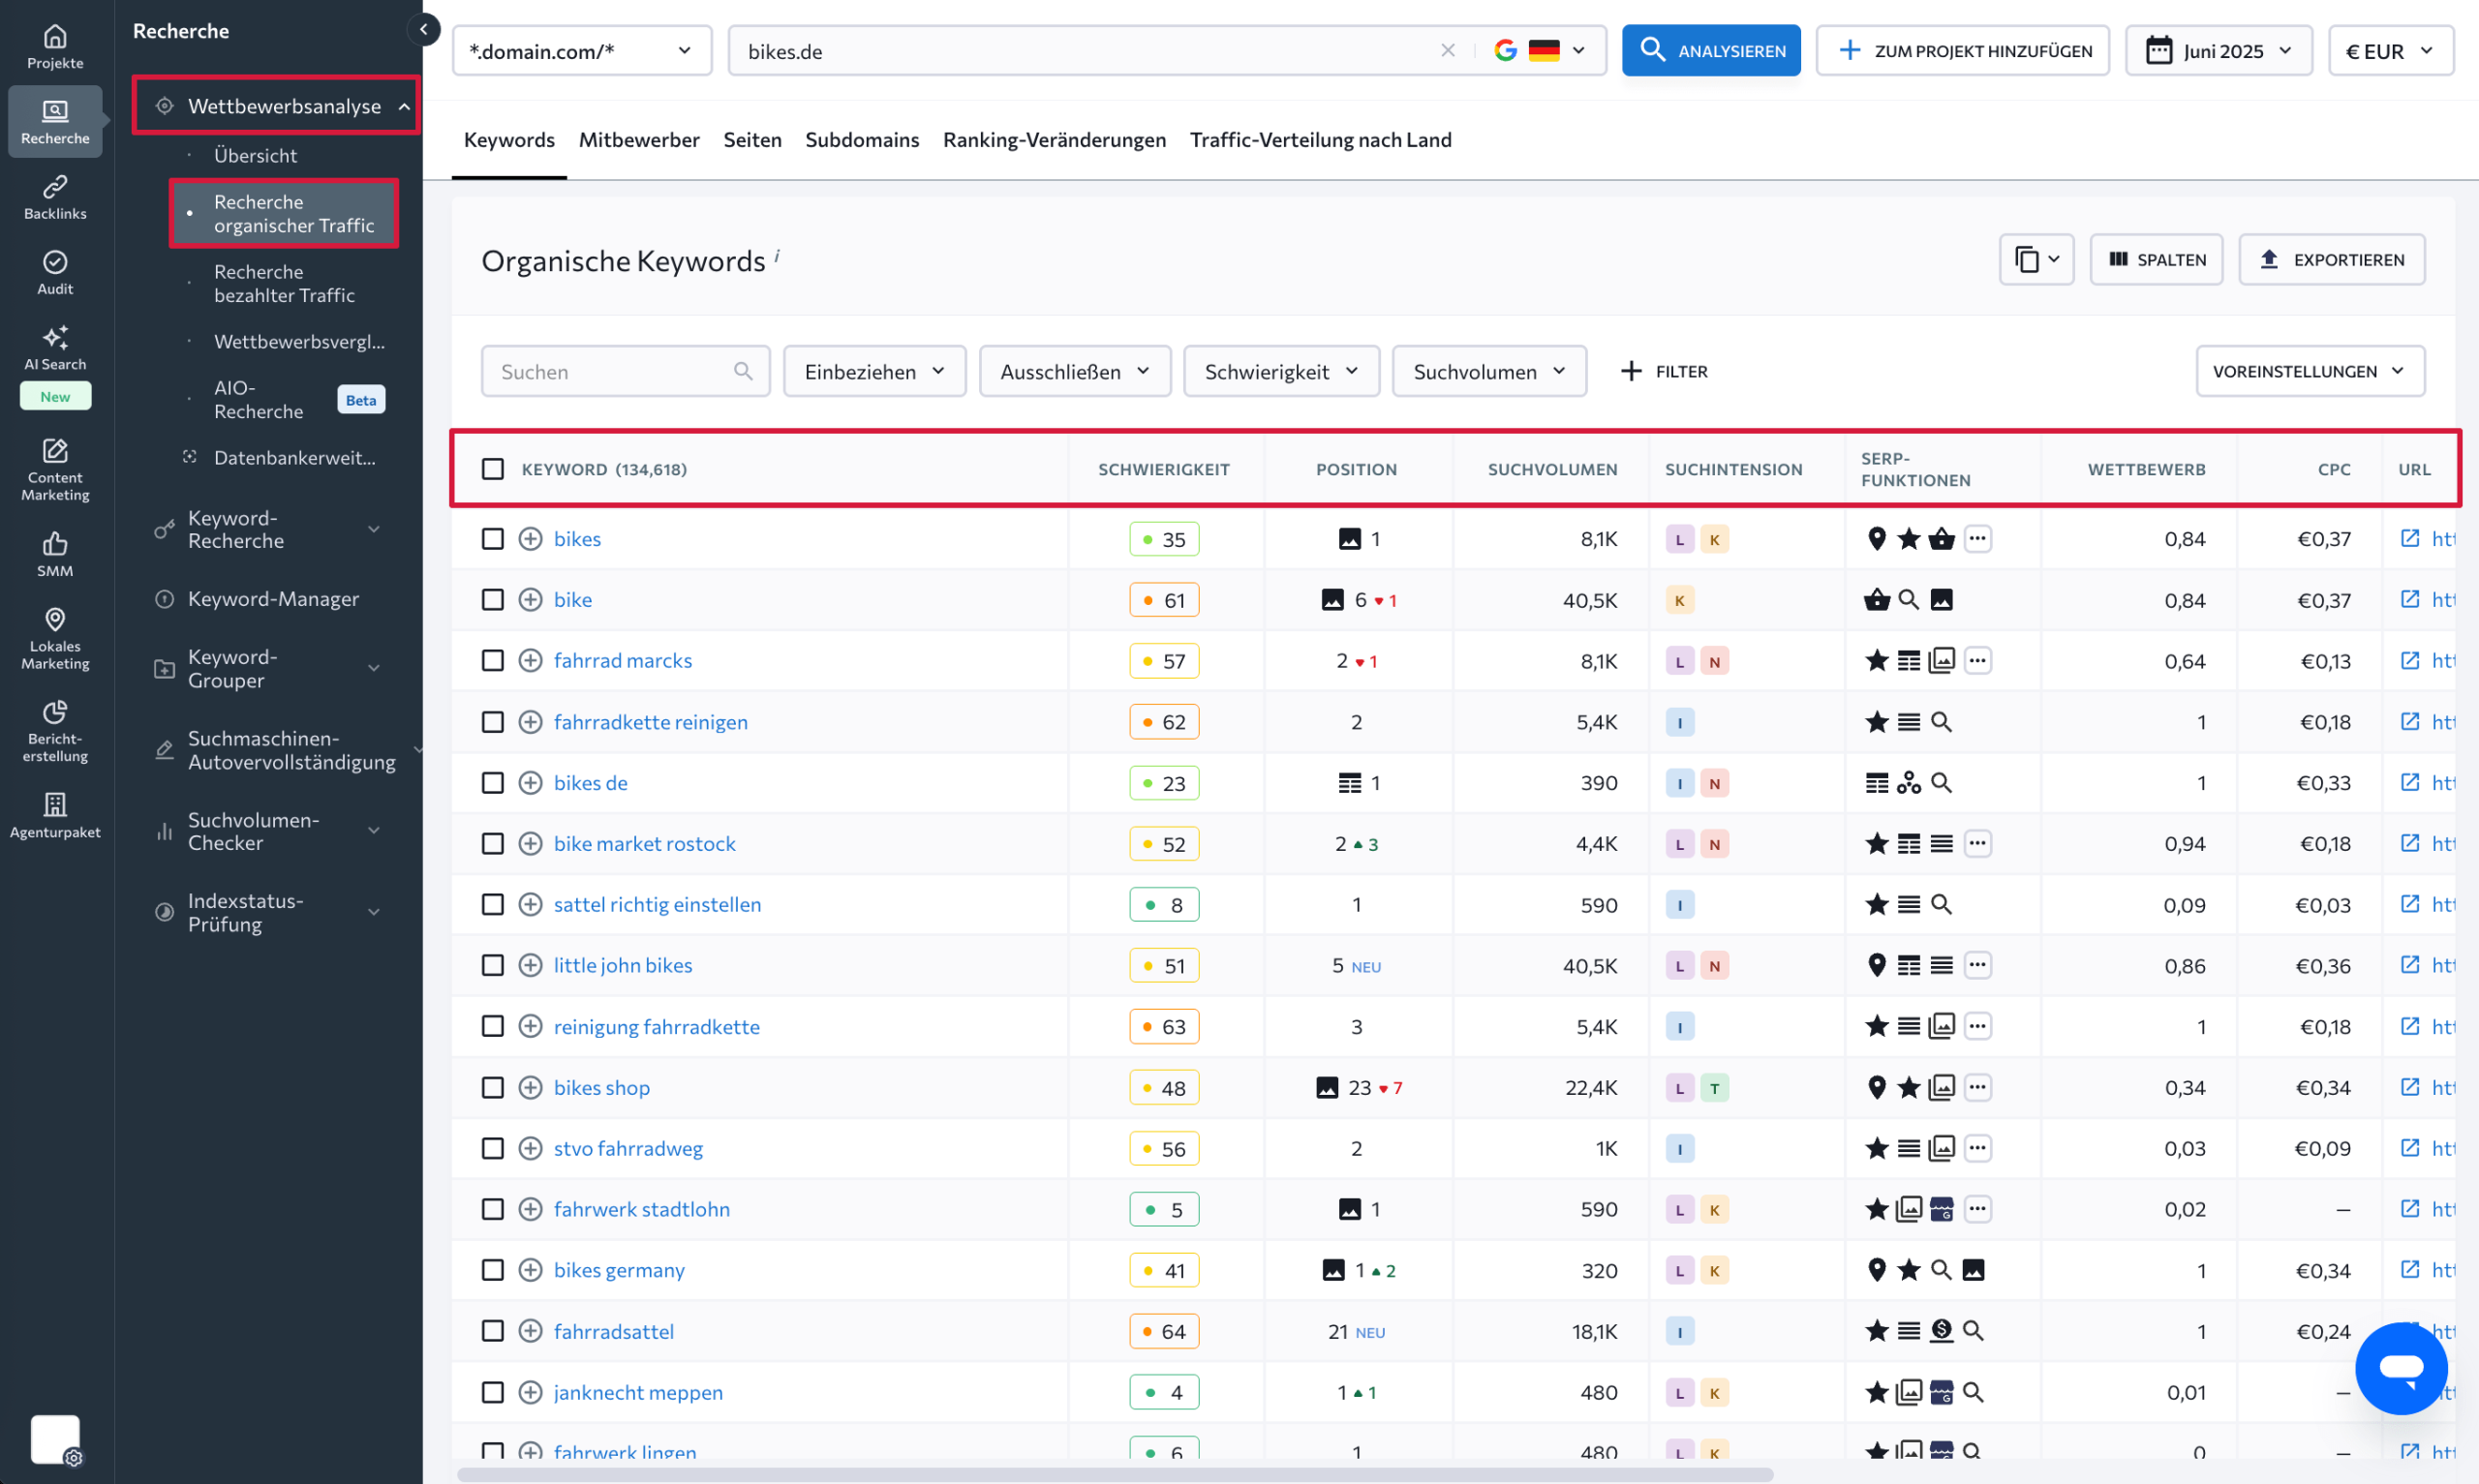Tick the checkbox for 'stvo fahrradweg'
The width and height of the screenshot is (2479, 1484).
pyautogui.click(x=493, y=1148)
